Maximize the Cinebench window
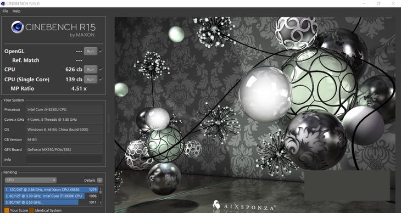Viewport: 401px width, 213px height. point(378,4)
